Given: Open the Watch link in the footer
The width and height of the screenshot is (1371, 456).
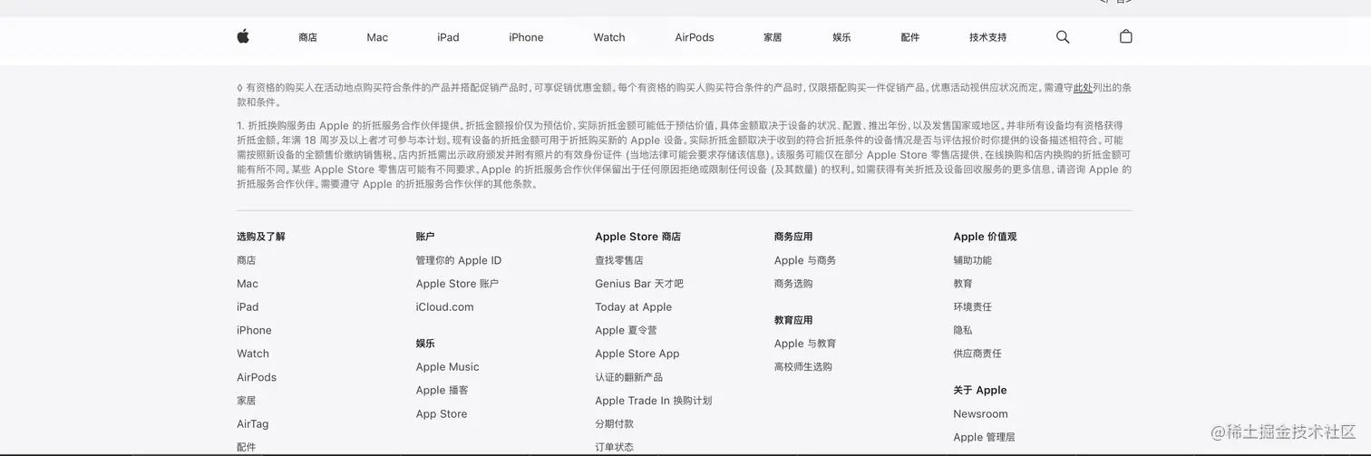Looking at the screenshot, I should point(253,354).
